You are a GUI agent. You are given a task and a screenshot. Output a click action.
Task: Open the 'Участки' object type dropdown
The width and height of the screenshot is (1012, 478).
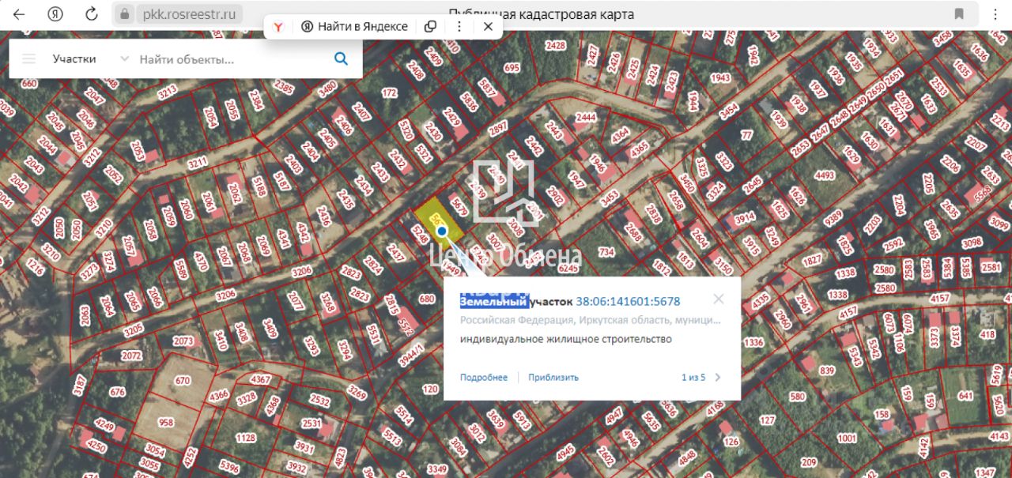pyautogui.click(x=74, y=58)
